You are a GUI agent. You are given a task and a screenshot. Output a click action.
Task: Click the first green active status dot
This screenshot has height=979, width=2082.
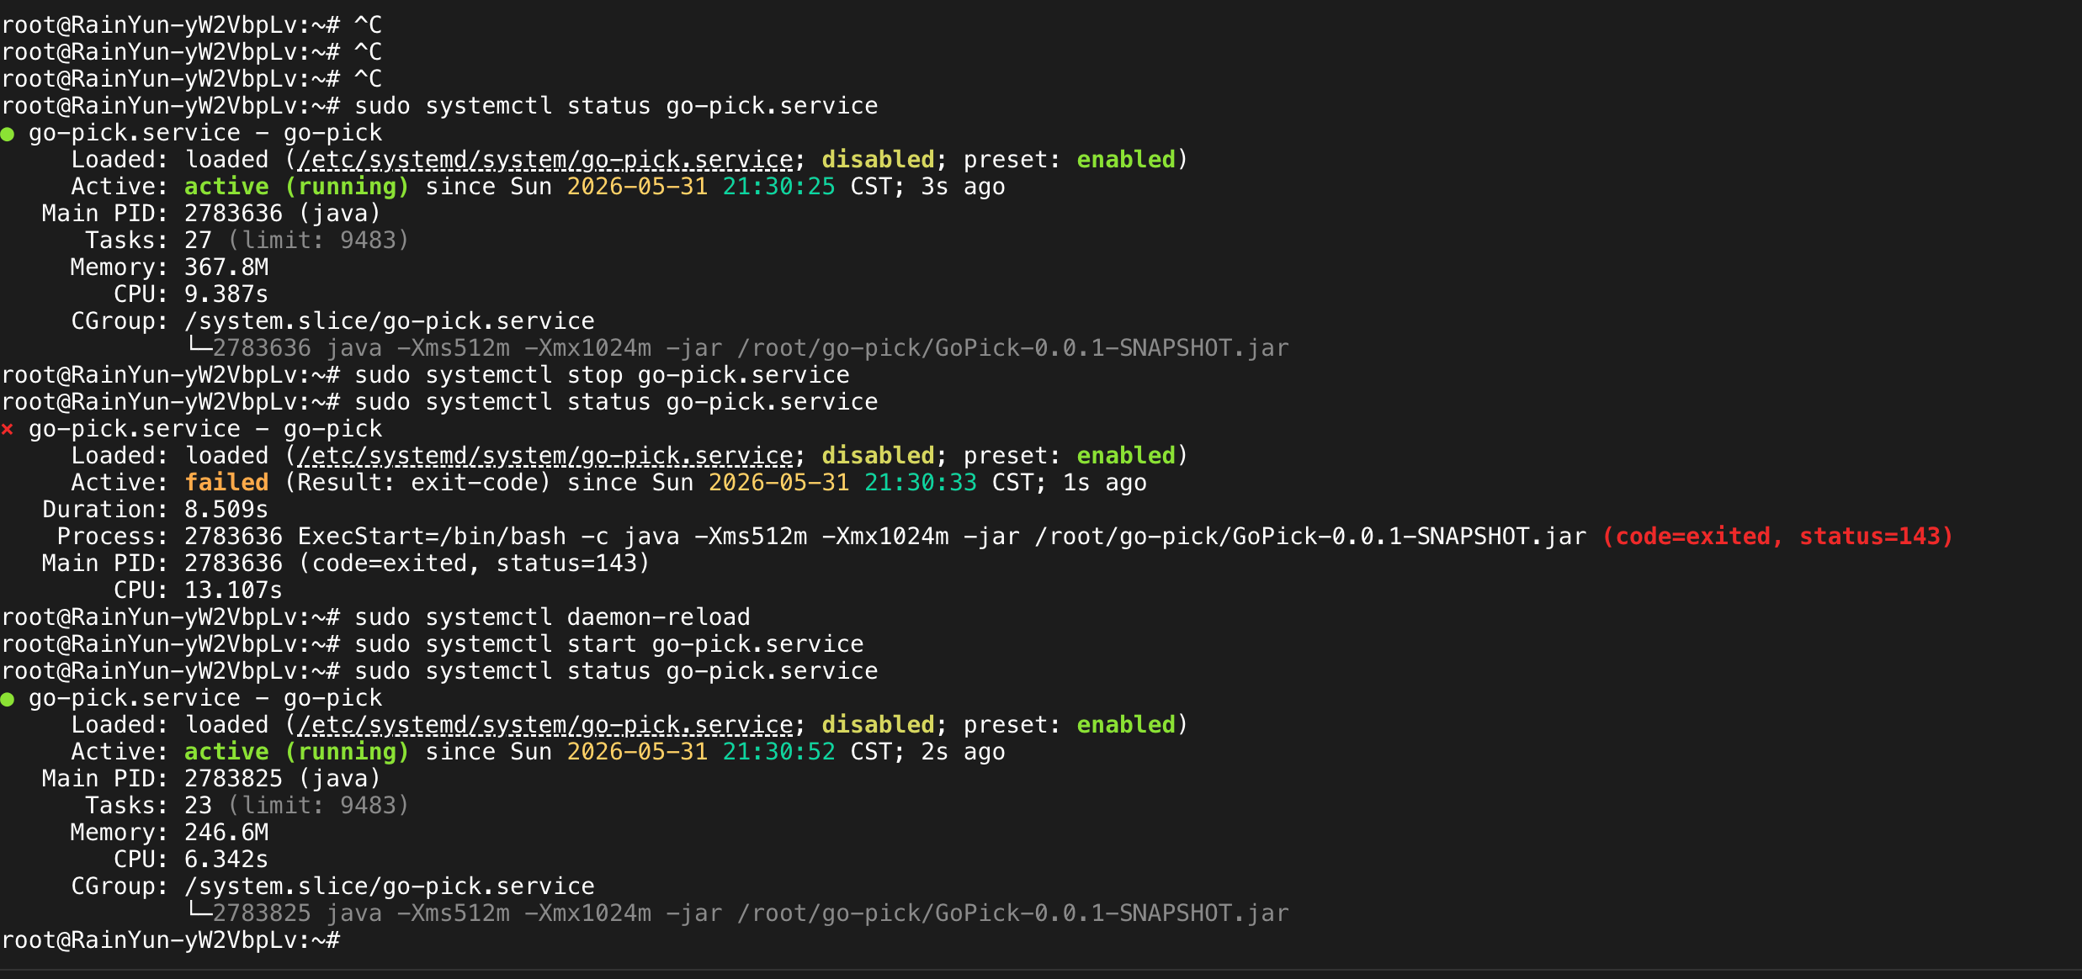click(x=8, y=134)
